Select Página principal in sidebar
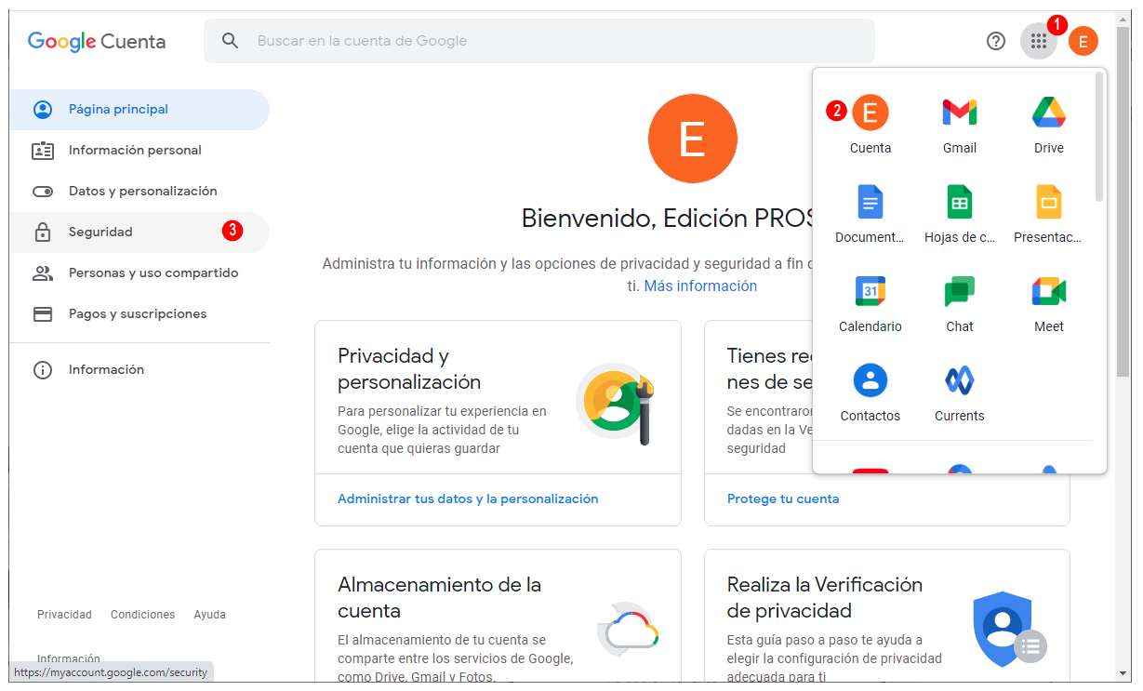 (140, 110)
